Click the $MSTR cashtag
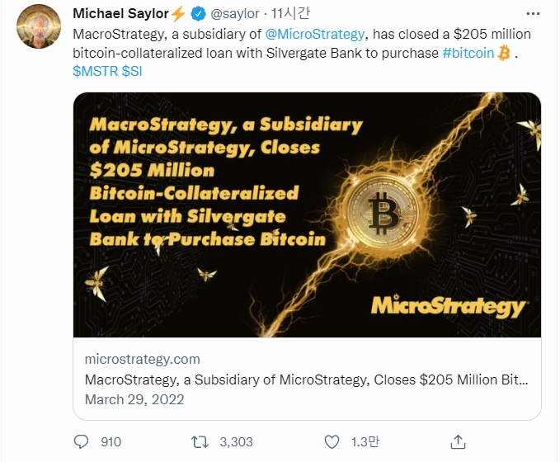Image resolution: width=560 pixels, height=462 pixels. coord(96,71)
